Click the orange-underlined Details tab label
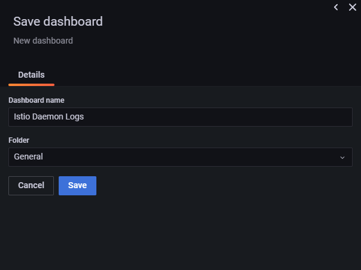361x270 pixels. (x=31, y=75)
